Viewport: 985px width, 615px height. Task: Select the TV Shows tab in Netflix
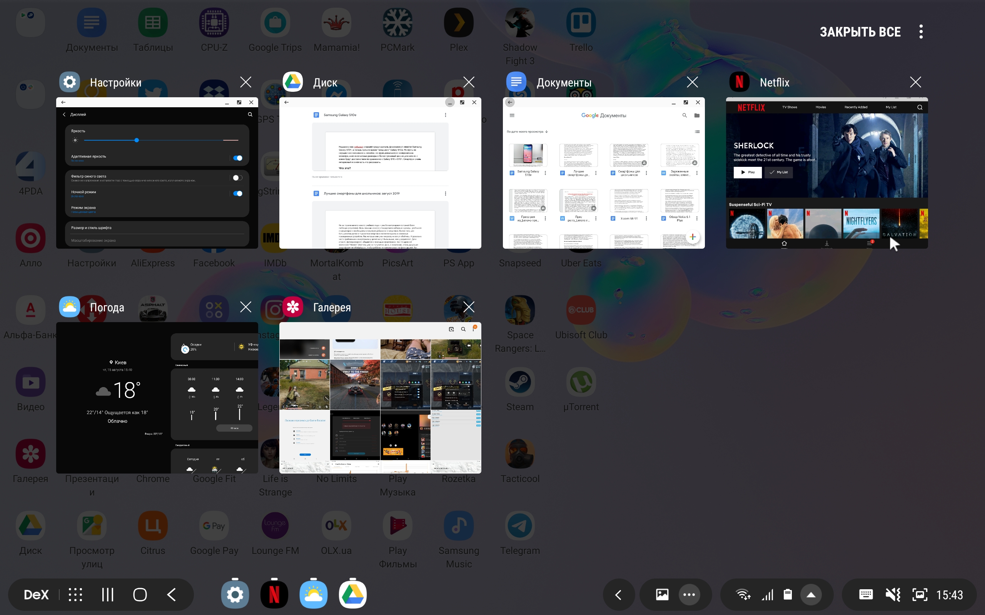click(789, 107)
